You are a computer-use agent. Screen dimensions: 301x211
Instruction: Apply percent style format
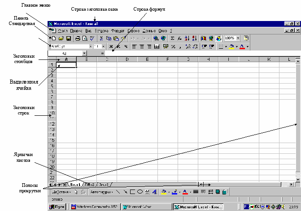click(173, 46)
